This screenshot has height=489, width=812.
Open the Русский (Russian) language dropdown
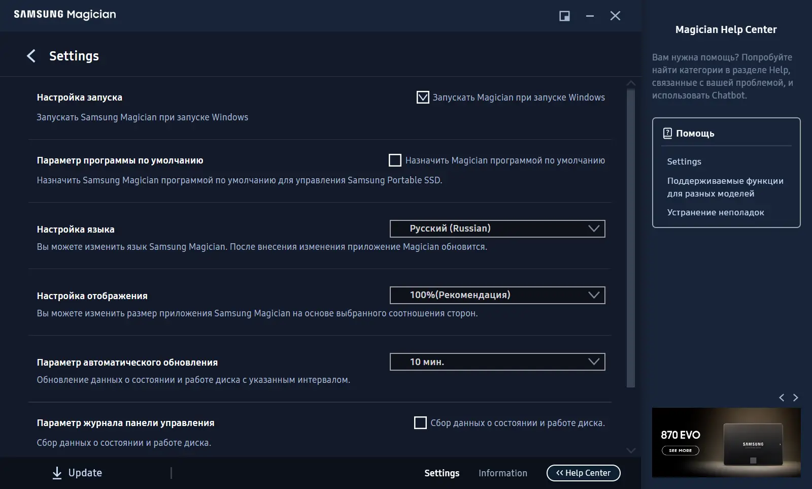[x=497, y=229]
